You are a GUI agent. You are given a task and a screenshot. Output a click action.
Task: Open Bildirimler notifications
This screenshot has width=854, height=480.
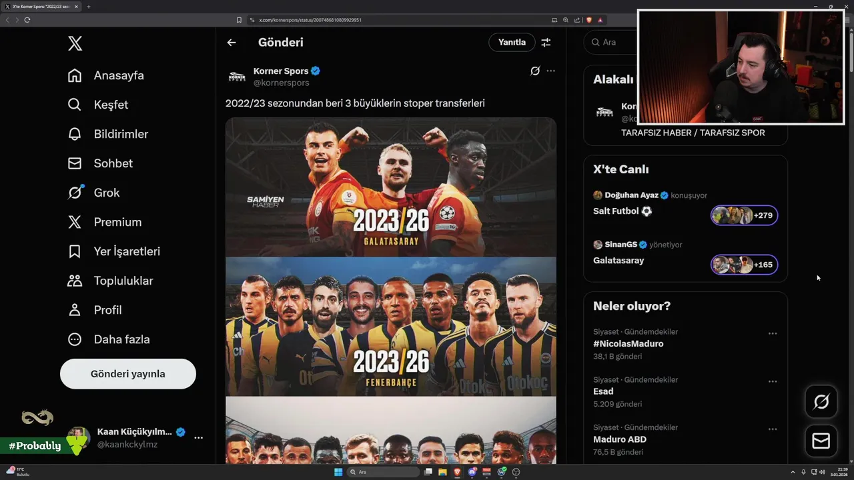[108, 134]
